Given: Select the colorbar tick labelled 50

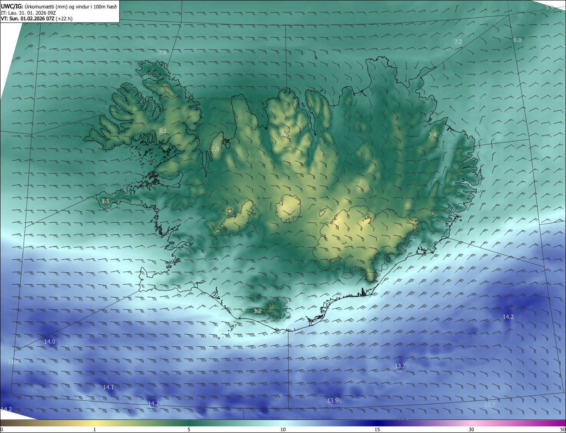Looking at the screenshot, I should 562,429.
